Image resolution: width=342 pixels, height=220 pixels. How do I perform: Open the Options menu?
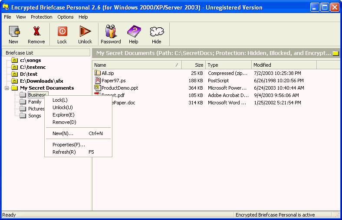tap(66, 17)
